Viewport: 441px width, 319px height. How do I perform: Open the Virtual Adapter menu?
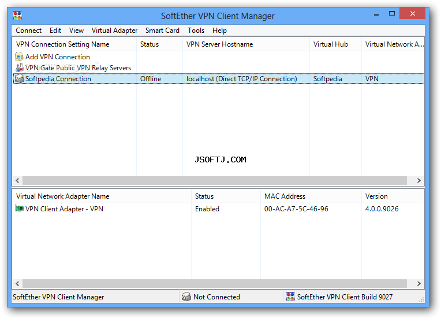pyautogui.click(x=114, y=31)
